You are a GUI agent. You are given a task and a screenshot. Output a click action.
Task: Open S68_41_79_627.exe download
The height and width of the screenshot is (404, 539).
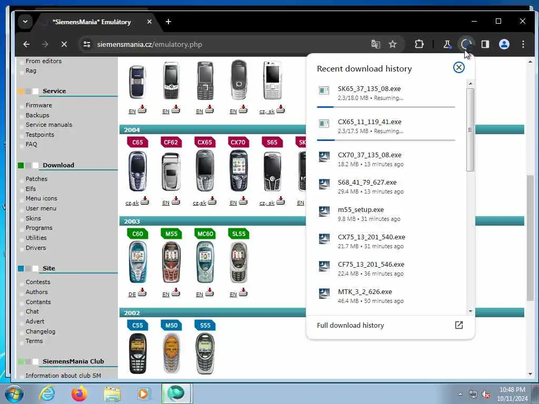(x=386, y=187)
